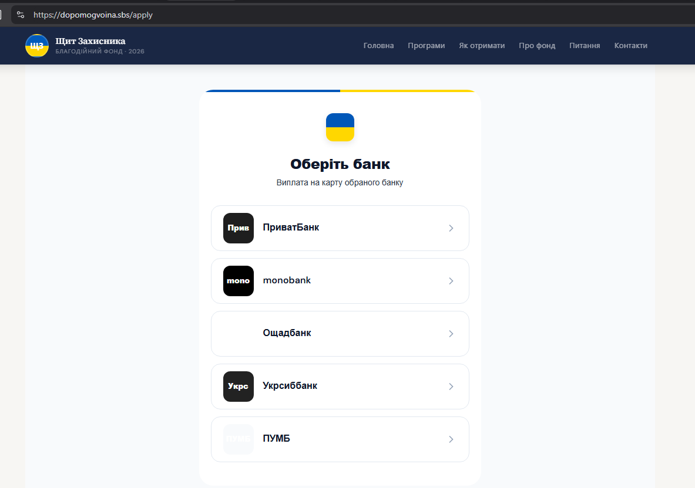Screen dimensions: 695x488
Task: Select the ПриватБанк bank name
Action: (x=291, y=228)
